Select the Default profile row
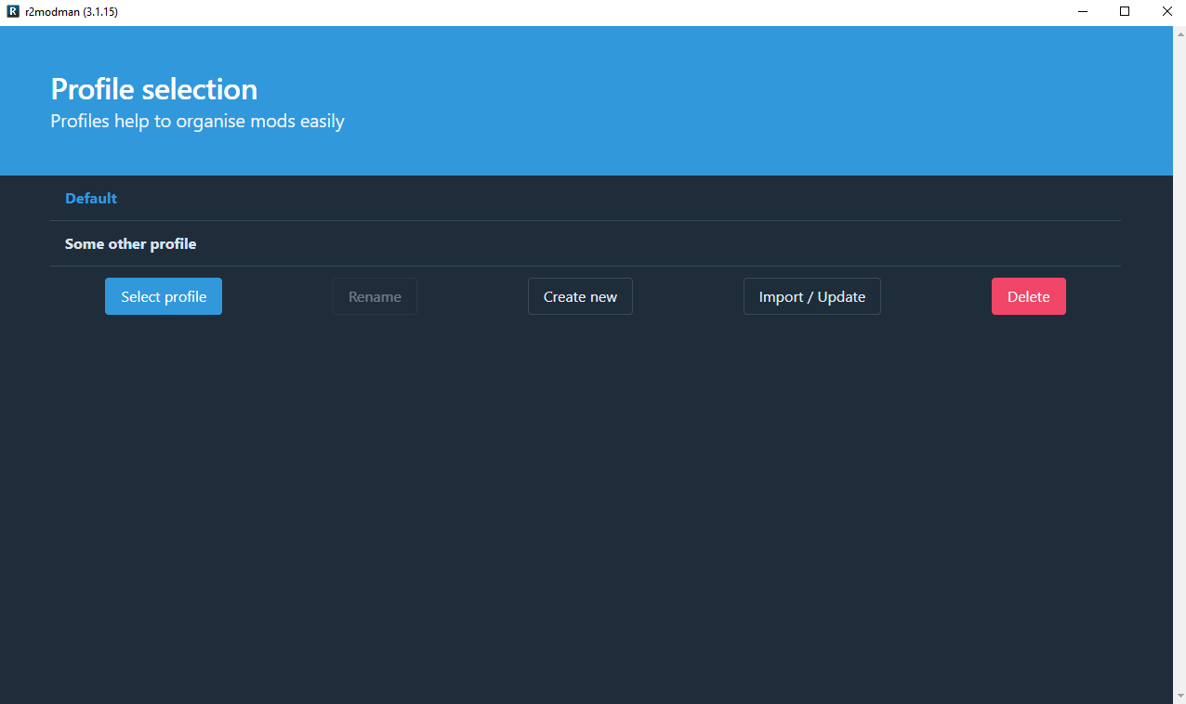Screen dimensions: 1186x704 585,198
